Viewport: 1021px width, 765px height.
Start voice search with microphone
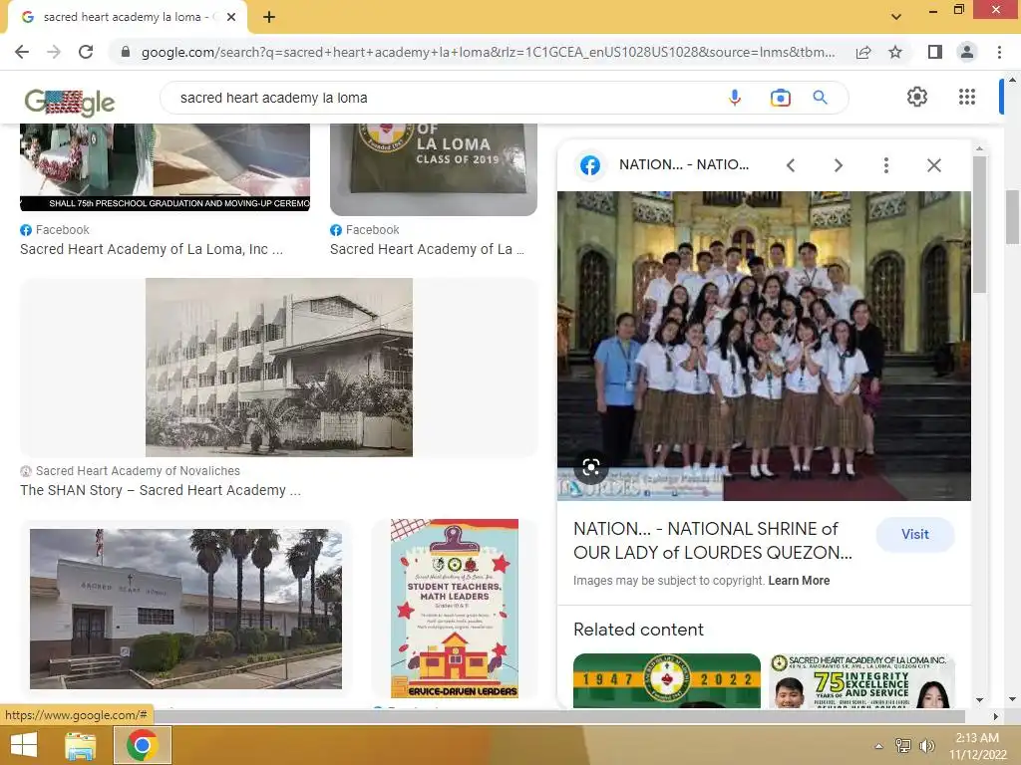[735, 98]
